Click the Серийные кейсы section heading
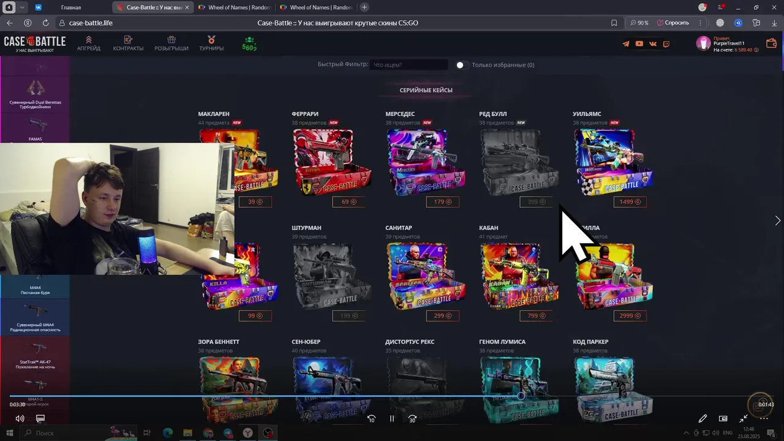Viewport: 784px width, 441px height. click(x=426, y=90)
